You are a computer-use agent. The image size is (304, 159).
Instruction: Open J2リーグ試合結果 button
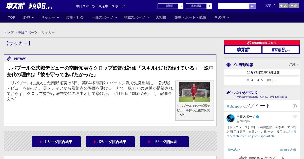(x=110, y=142)
